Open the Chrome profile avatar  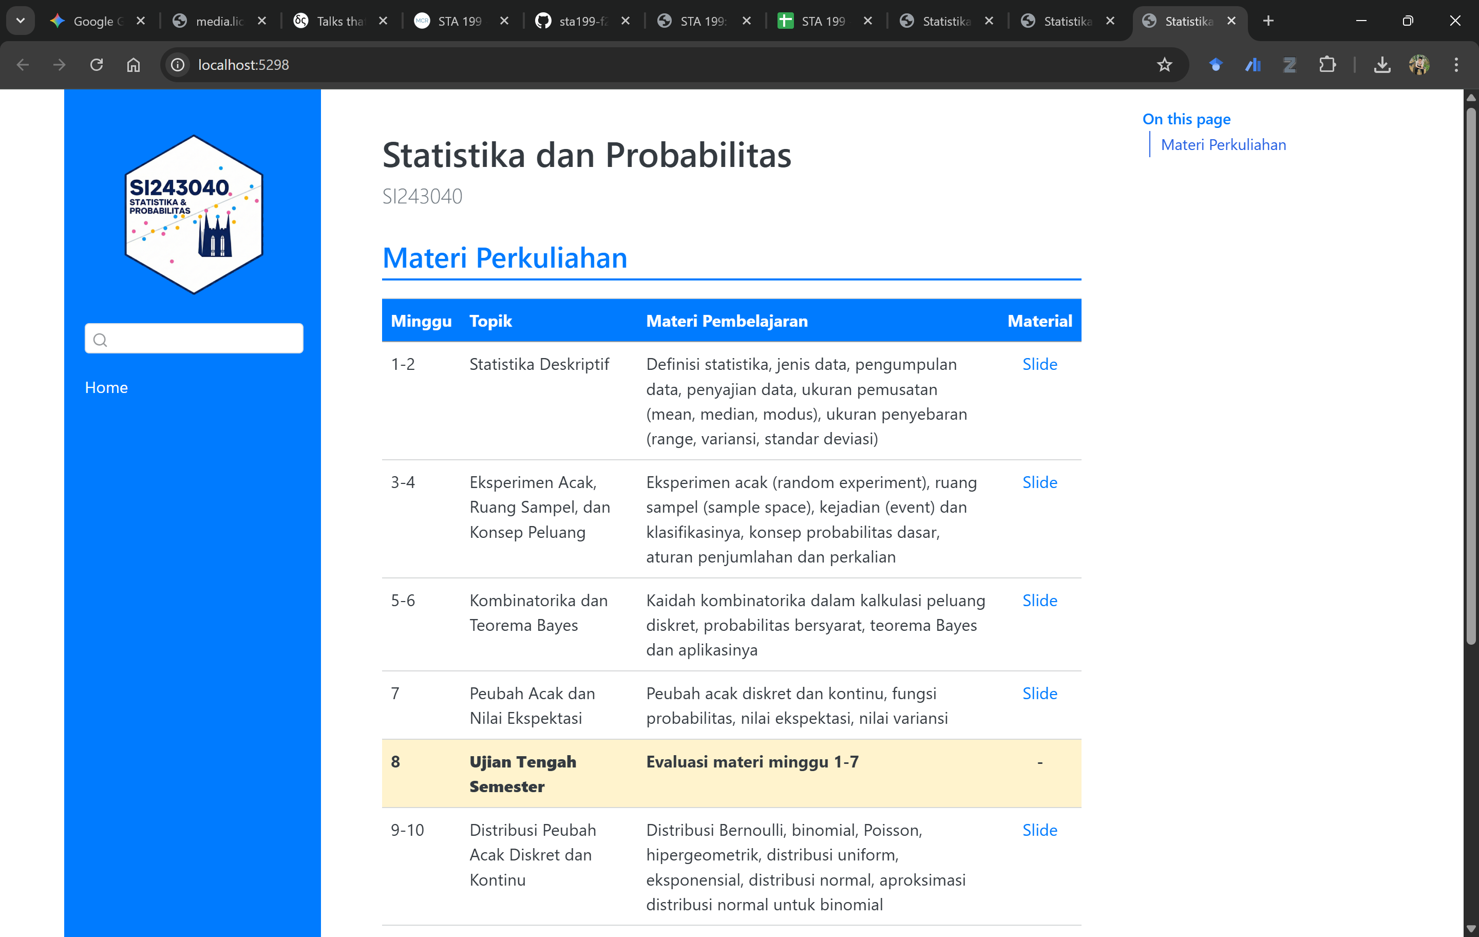point(1419,65)
